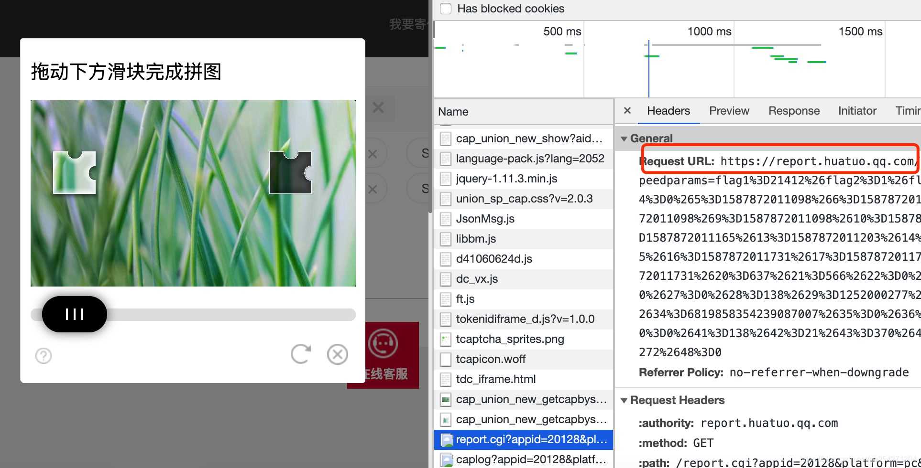The image size is (921, 468).
Task: Click the icon beside the report.cgi request
Action: click(x=447, y=440)
